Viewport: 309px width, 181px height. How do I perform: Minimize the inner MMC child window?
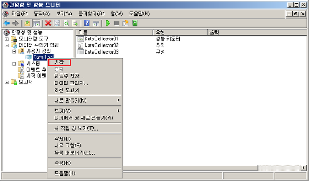(x=289, y=14)
